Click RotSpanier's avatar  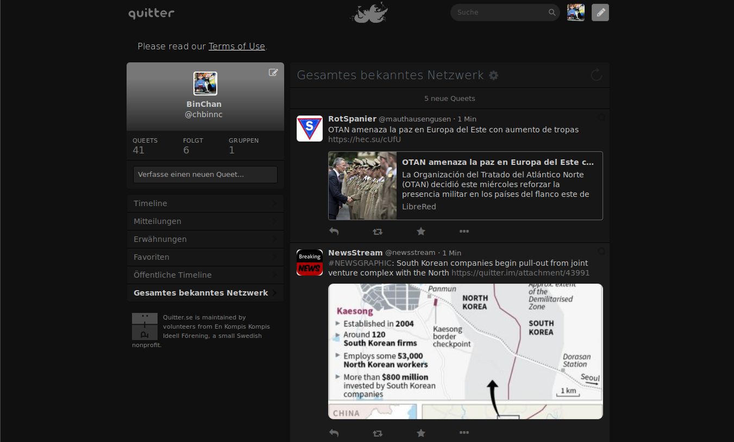coord(310,129)
